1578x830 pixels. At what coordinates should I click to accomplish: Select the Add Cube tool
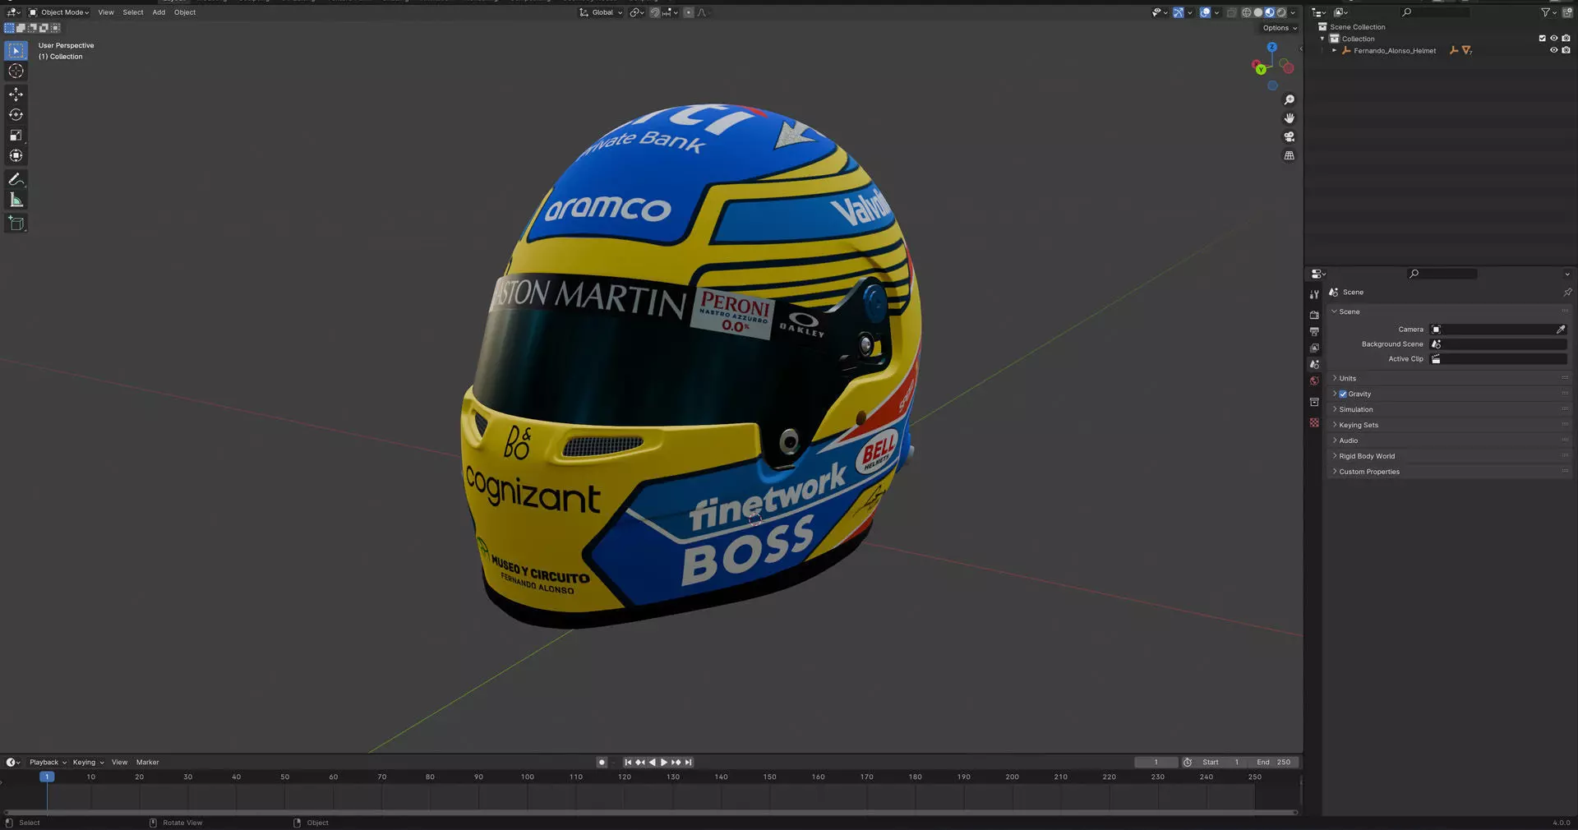[16, 223]
